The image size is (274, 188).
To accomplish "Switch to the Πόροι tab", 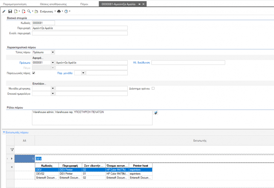I will pyautogui.click(x=84, y=4).
